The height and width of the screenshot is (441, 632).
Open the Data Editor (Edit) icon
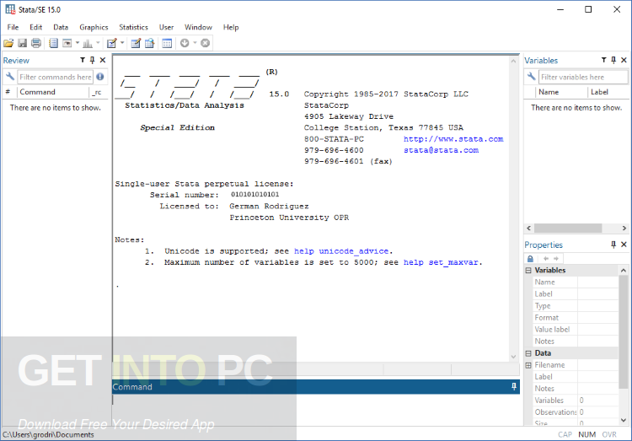coord(136,43)
